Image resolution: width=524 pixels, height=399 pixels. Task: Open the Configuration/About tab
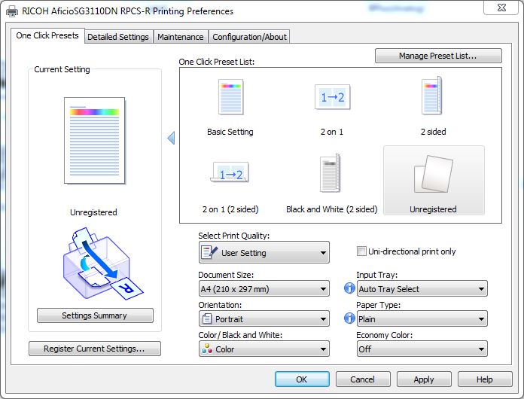(250, 37)
